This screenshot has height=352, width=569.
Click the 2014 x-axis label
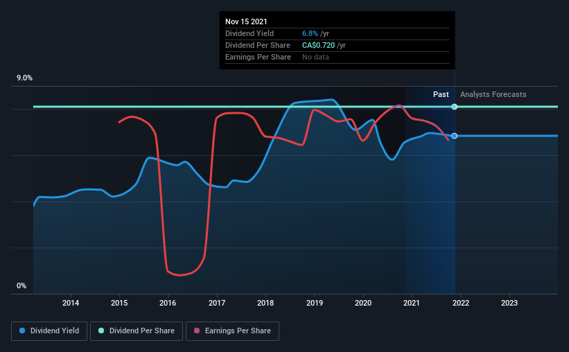71,303
